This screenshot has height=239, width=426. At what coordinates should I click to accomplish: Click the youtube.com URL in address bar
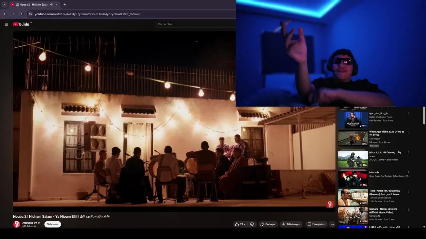click(x=88, y=14)
